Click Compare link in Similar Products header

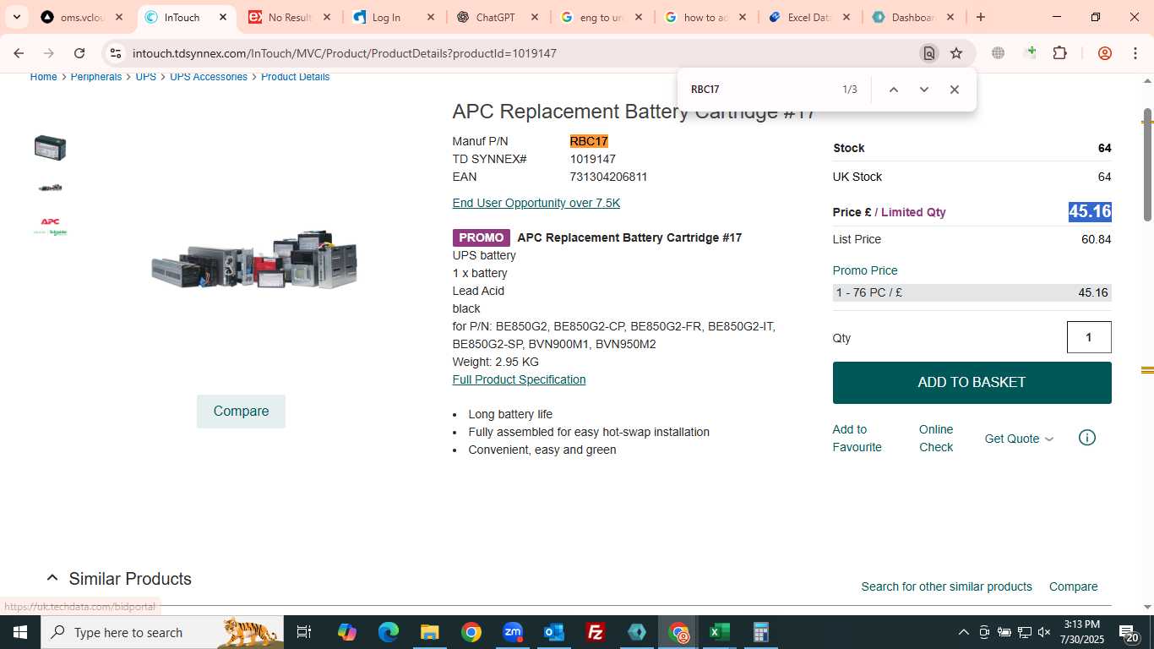(x=1073, y=586)
